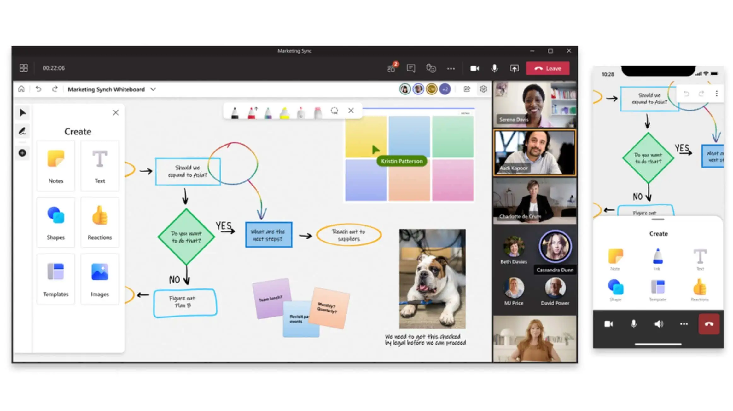Expand meeting participants panel with number badge
The image size is (733, 411).
392,68
